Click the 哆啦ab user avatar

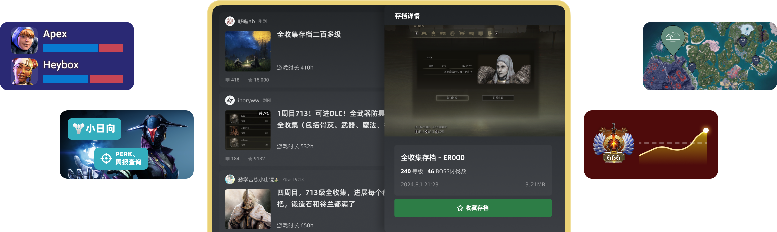point(230,21)
